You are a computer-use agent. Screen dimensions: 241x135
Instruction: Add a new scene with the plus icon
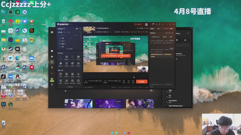80,32
